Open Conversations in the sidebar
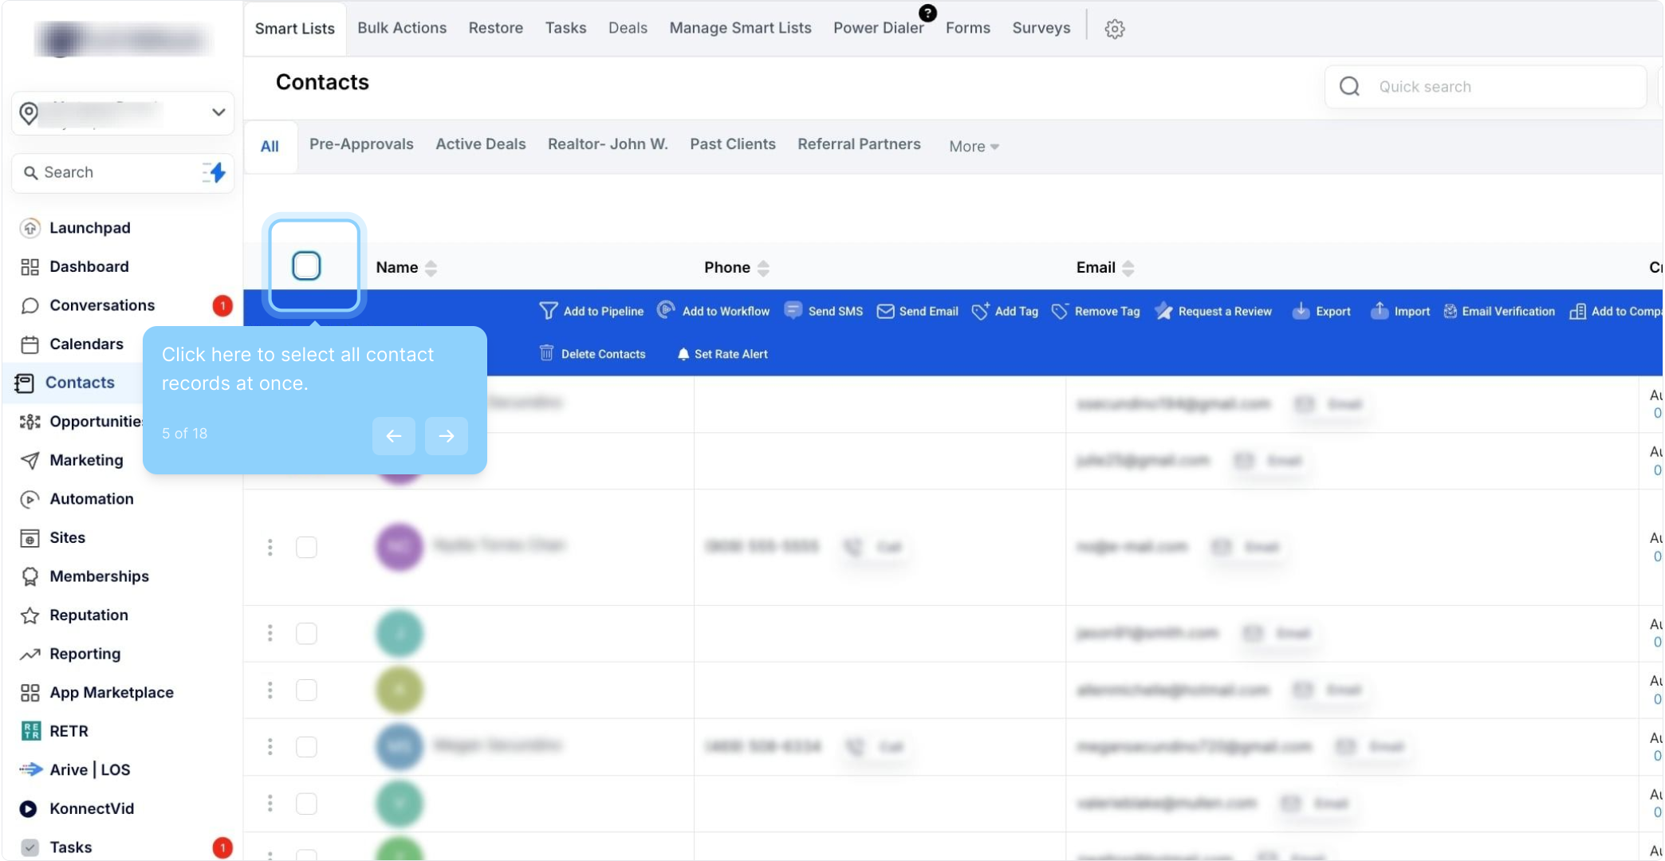This screenshot has width=1665, height=861. pos(102,305)
